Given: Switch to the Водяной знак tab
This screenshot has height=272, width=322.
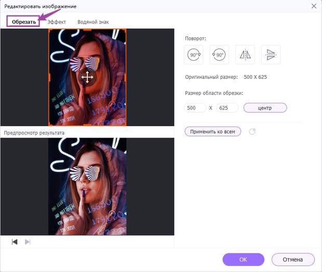Looking at the screenshot, I should click(x=93, y=22).
